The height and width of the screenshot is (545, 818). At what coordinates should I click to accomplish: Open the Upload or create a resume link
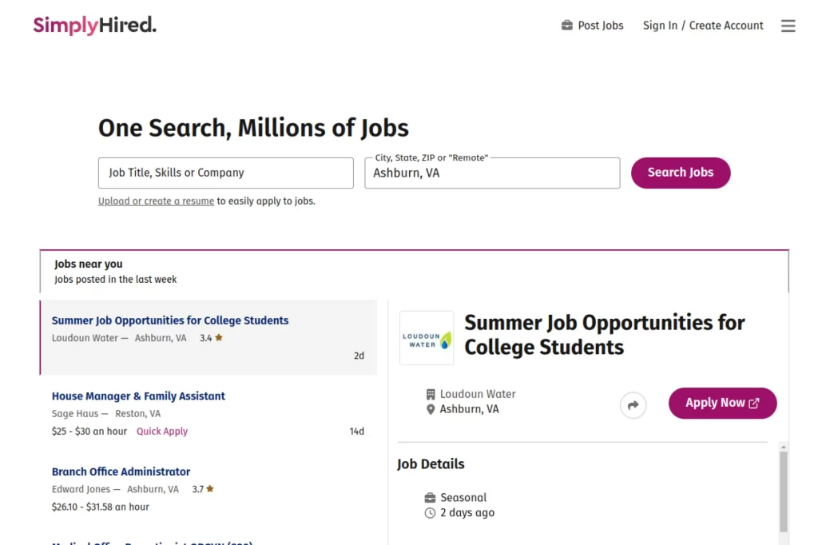point(155,201)
